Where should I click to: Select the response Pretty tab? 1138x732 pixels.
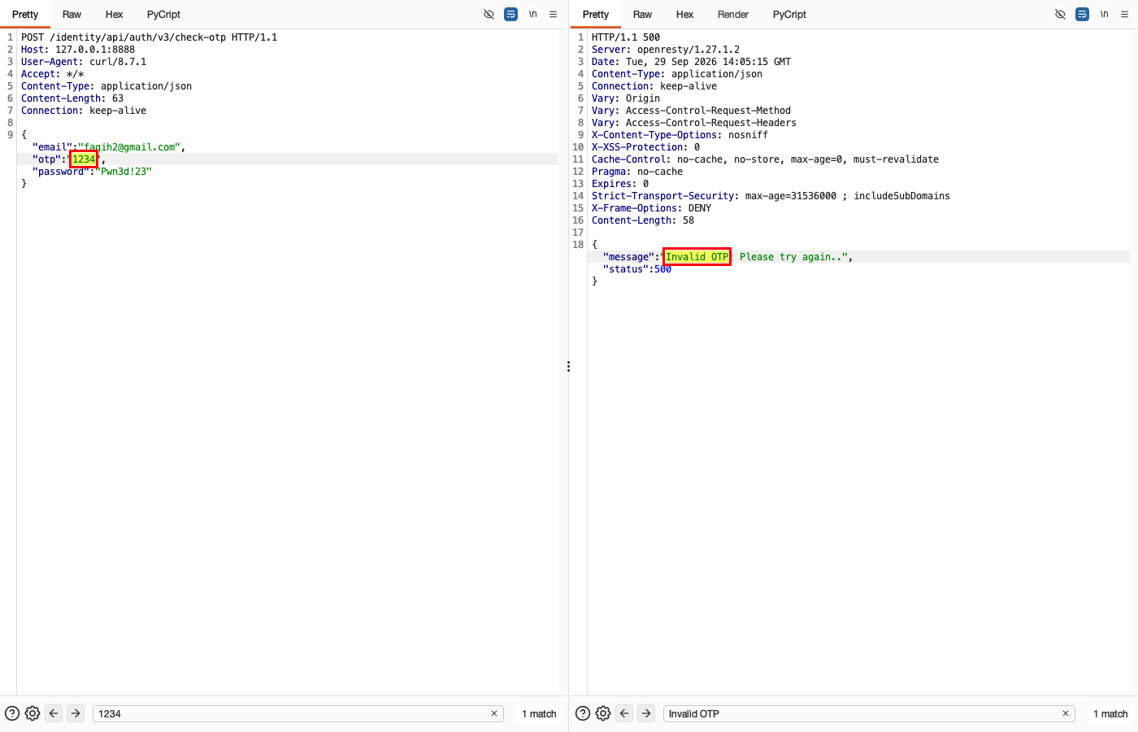[596, 14]
